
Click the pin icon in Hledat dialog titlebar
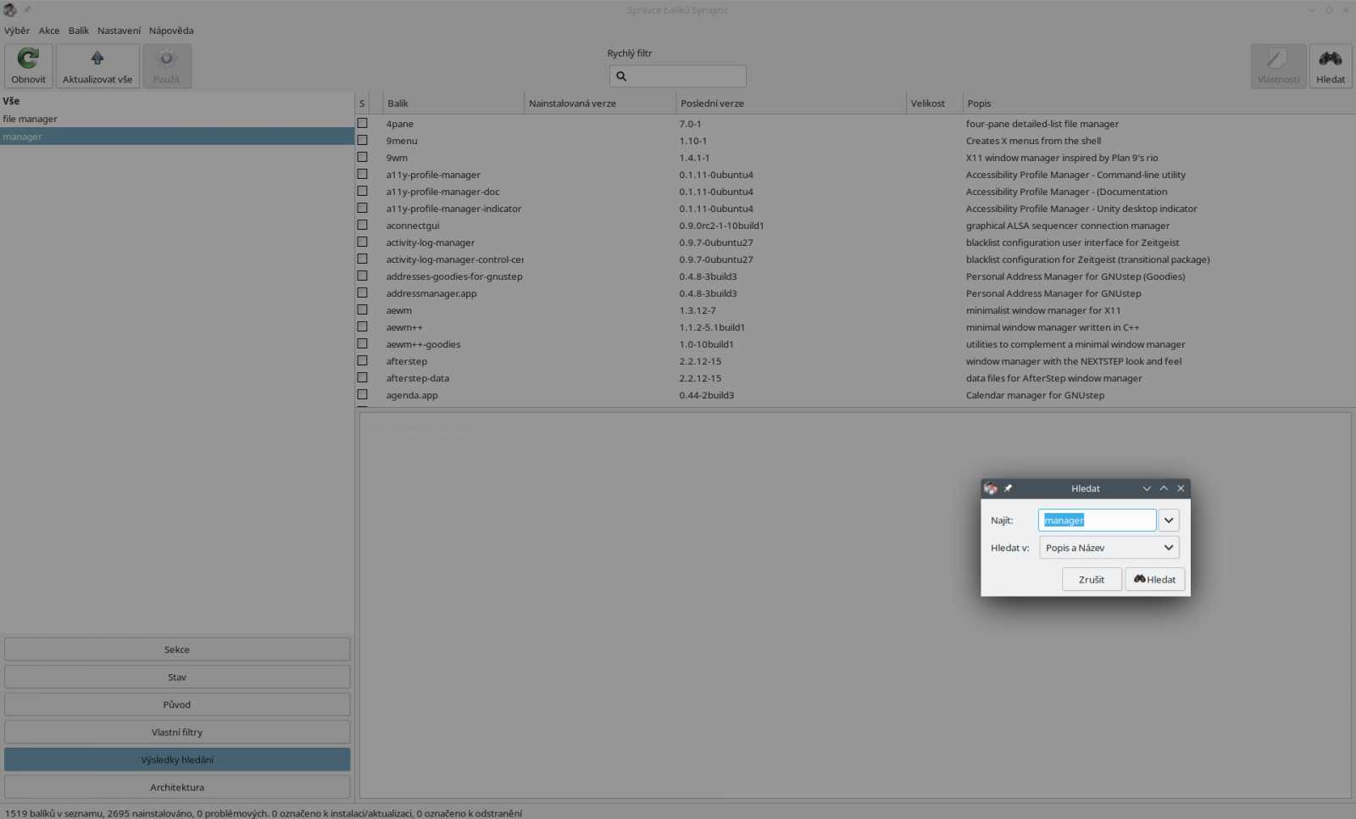click(1008, 488)
